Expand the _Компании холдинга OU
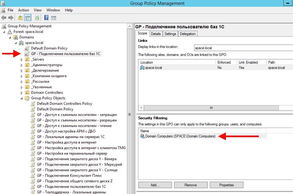 click(x=22, y=76)
